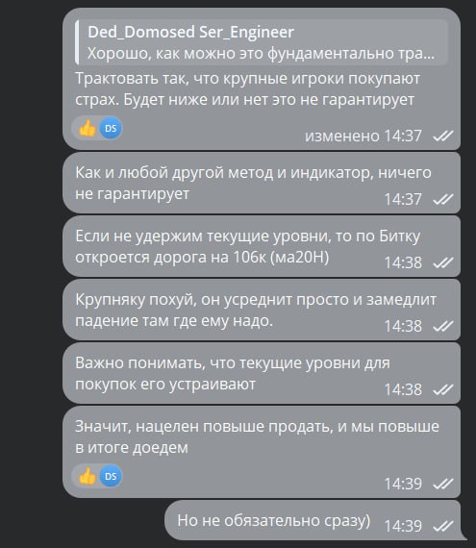Click the thumbs-up reaction on the 14:39 message
This screenshot has width=476, height=548.
click(x=88, y=476)
